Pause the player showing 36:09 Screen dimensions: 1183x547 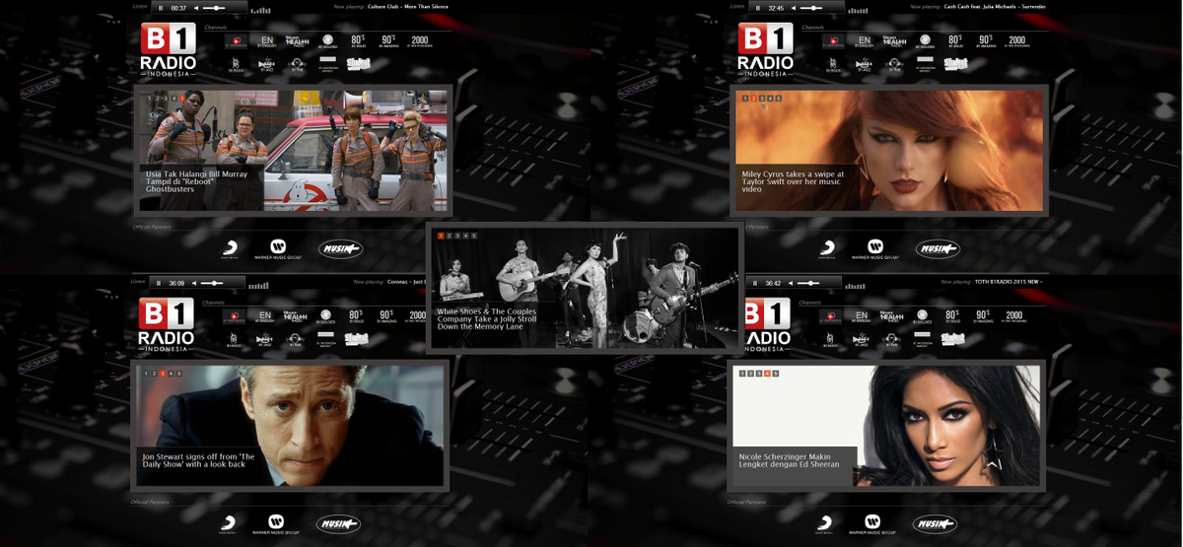pyautogui.click(x=158, y=283)
